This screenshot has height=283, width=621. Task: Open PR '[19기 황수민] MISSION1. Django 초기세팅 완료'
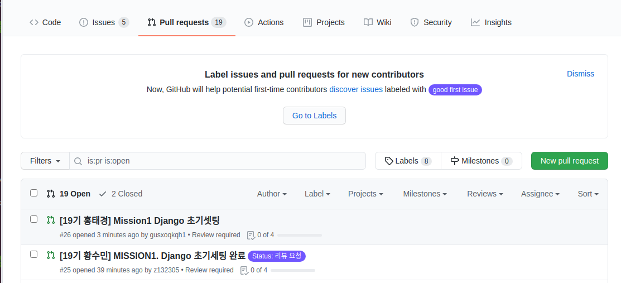click(152, 256)
